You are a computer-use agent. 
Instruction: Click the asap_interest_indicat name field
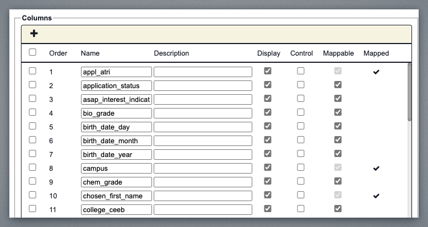coord(116,99)
